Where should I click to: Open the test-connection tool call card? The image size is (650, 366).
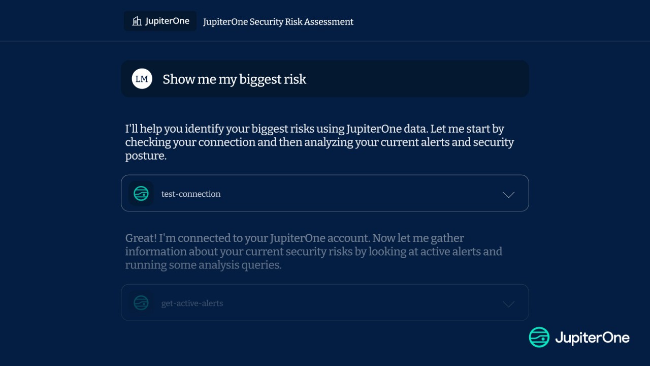click(x=325, y=193)
